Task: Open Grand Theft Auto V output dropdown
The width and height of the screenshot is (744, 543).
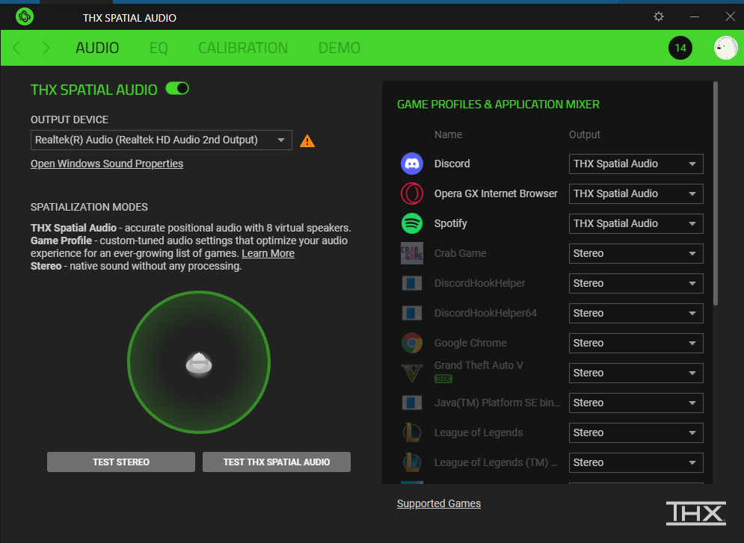Action: (636, 373)
